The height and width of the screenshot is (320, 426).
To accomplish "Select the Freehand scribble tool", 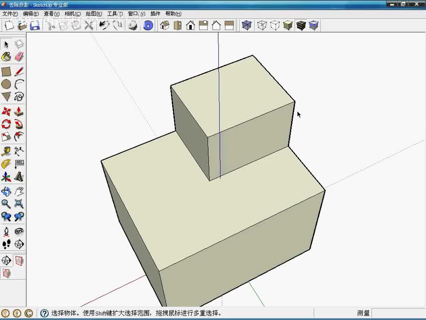I will click(19, 96).
